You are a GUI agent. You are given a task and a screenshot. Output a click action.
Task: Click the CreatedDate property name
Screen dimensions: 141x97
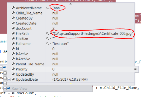click(26, 23)
